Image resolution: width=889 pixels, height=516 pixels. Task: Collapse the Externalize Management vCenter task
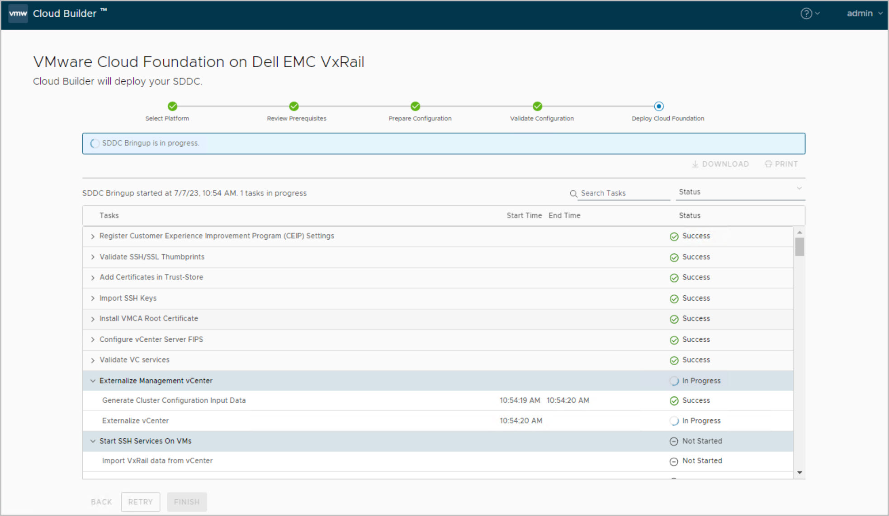[93, 381]
